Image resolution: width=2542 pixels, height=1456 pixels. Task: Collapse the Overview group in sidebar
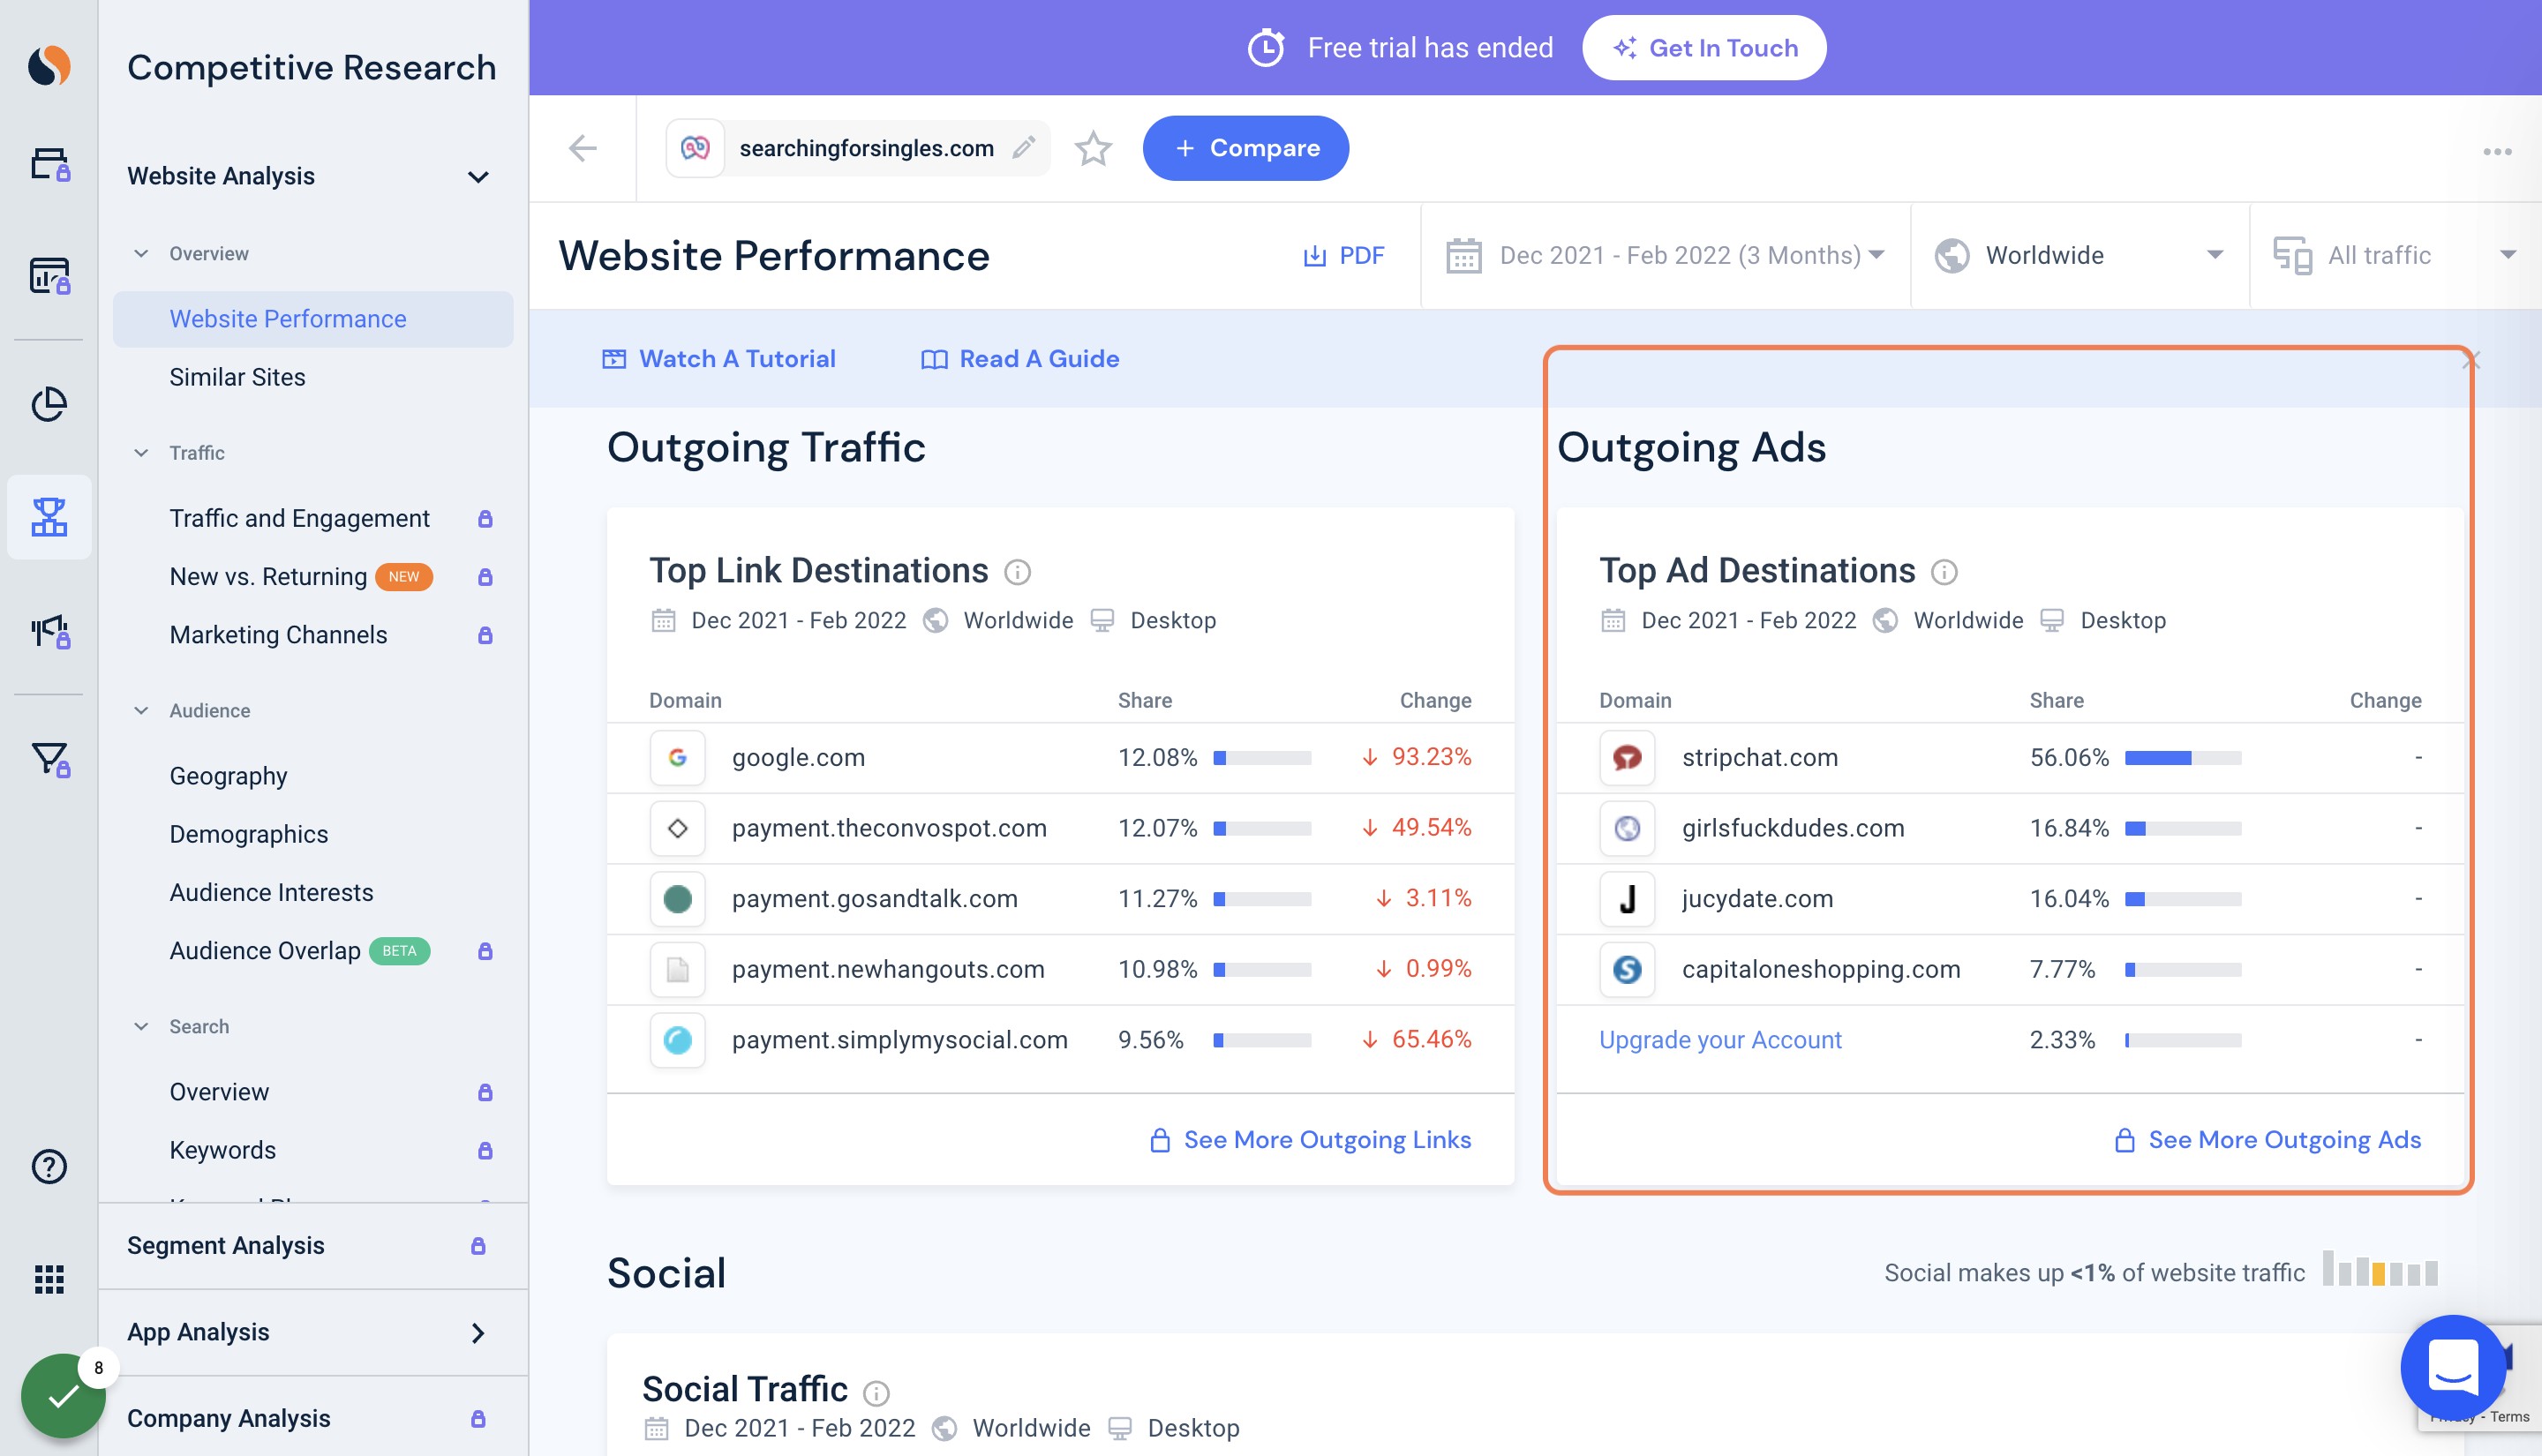coord(141,254)
